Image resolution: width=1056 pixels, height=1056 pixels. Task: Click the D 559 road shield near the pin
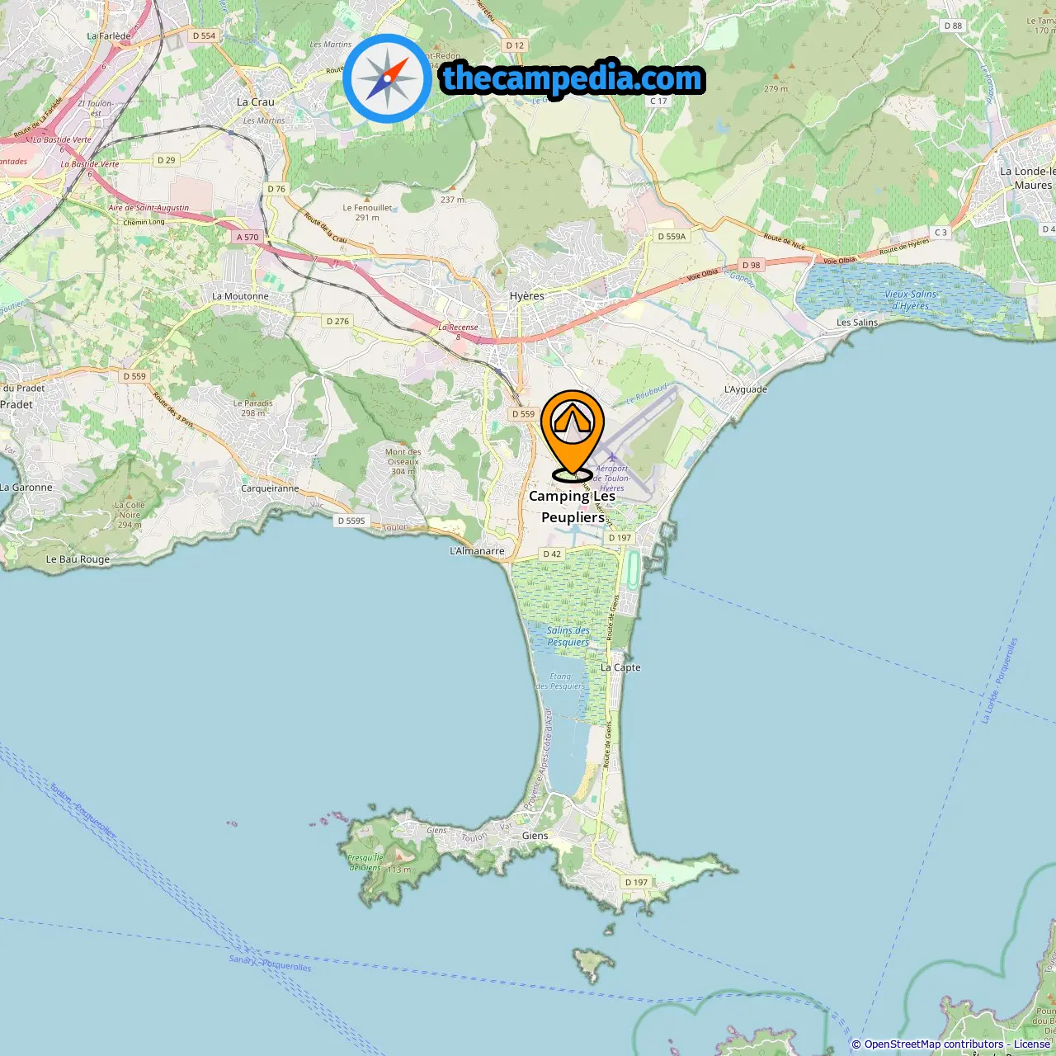(x=523, y=414)
